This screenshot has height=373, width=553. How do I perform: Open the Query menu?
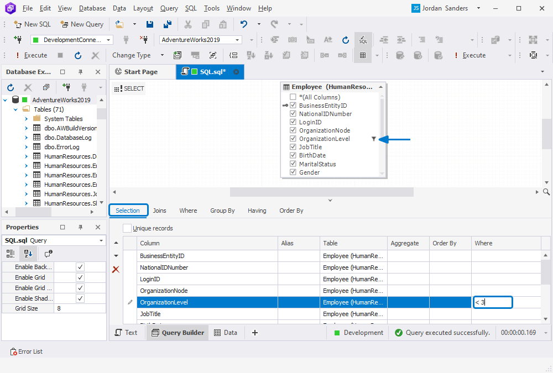(x=169, y=8)
